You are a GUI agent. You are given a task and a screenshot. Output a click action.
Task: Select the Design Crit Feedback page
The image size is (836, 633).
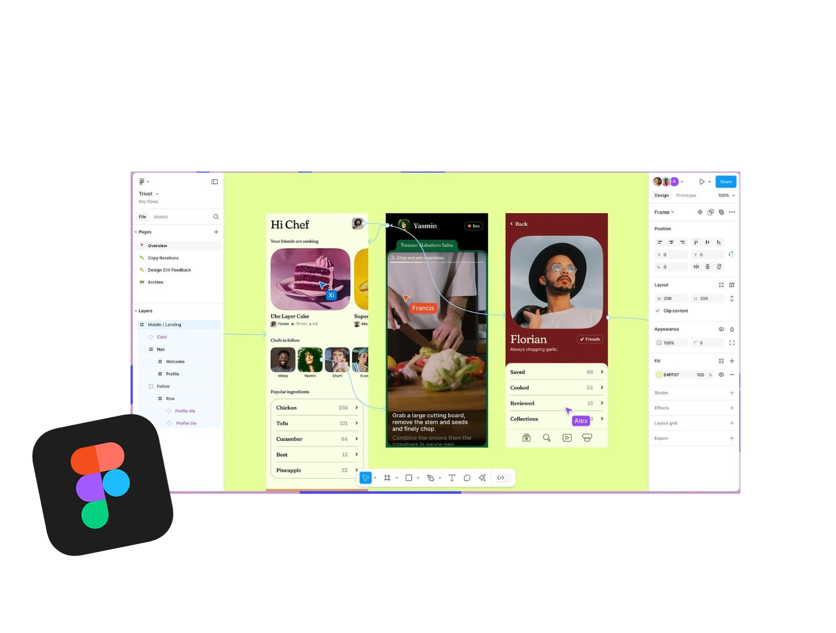(x=169, y=270)
